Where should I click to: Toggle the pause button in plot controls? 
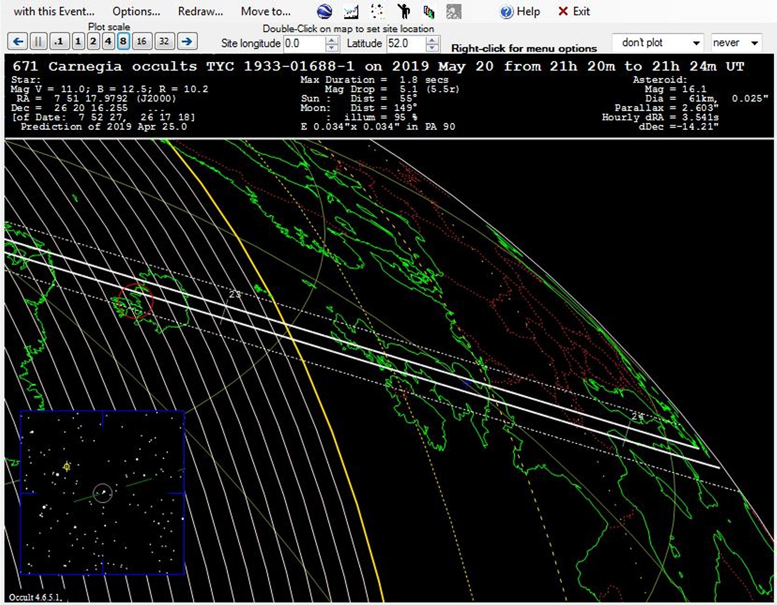pyautogui.click(x=38, y=42)
